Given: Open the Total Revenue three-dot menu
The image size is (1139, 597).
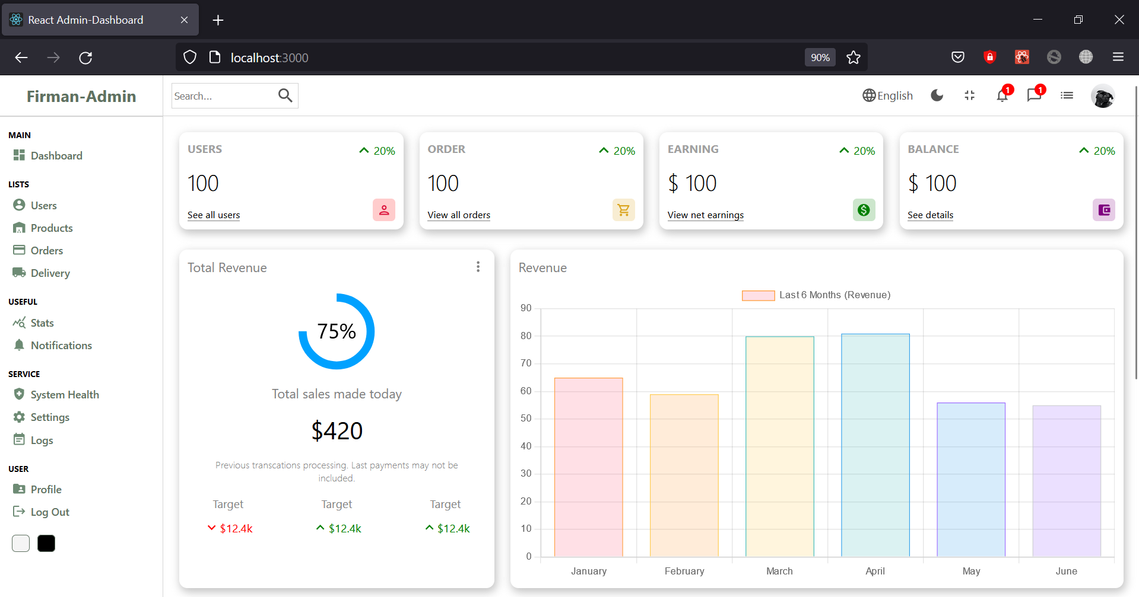Looking at the screenshot, I should point(478,267).
